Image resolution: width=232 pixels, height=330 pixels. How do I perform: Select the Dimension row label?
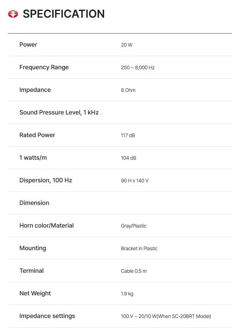(x=34, y=203)
